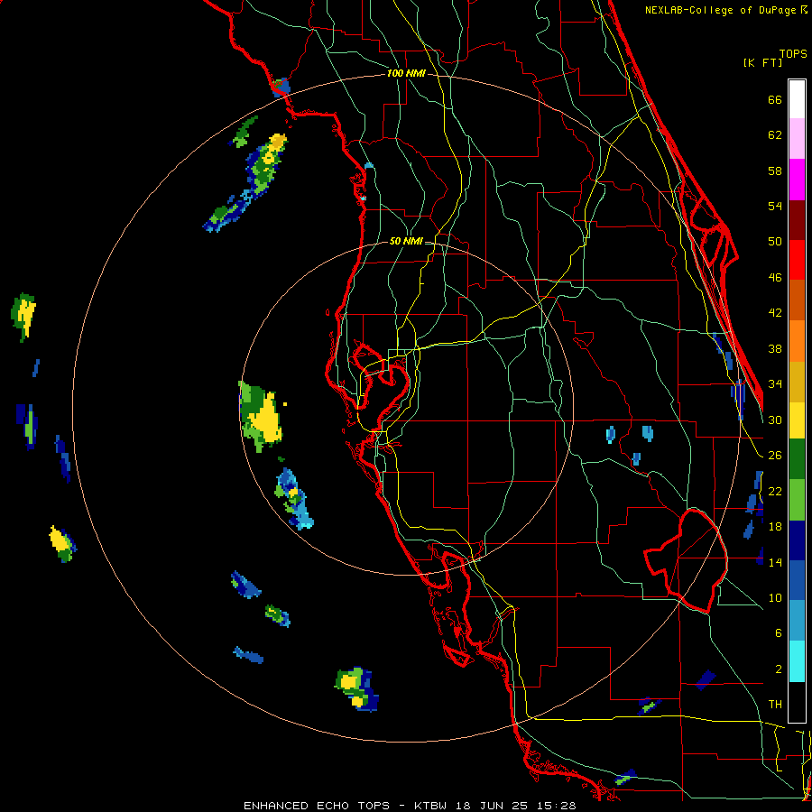Select the bright red legend swatch
Viewport: 812px width, 812px height.
(x=797, y=260)
